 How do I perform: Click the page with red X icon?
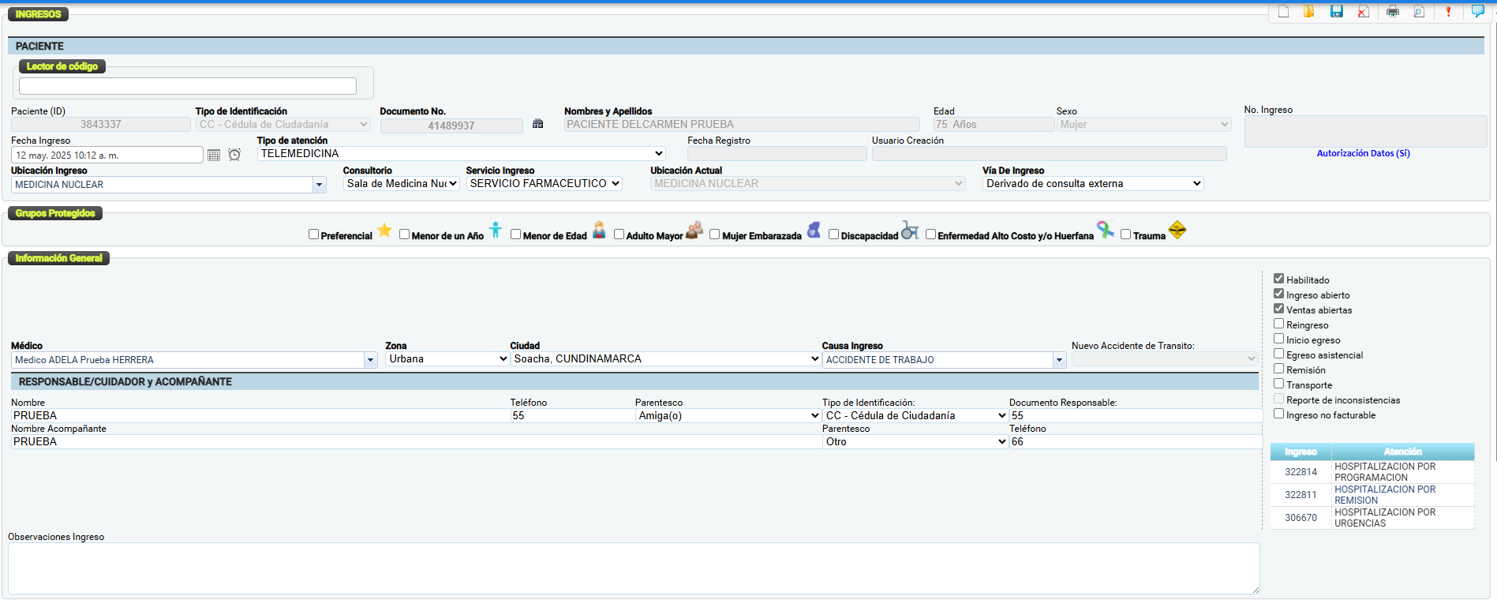(1363, 11)
